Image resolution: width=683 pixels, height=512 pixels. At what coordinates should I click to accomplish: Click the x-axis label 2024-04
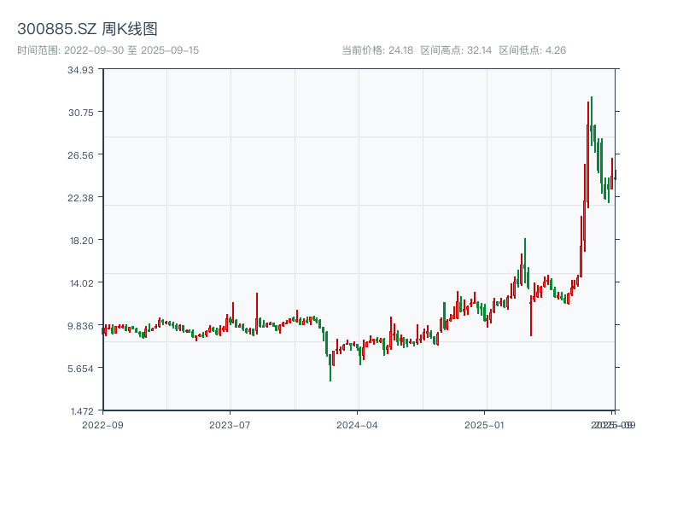pyautogui.click(x=357, y=425)
